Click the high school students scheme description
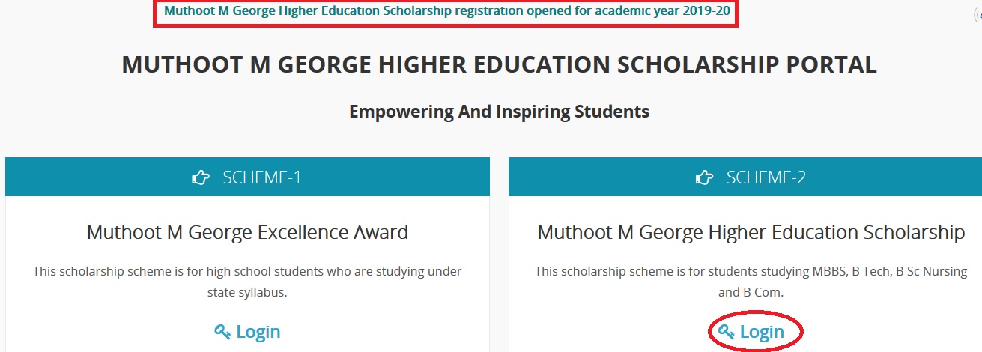This screenshot has width=982, height=352. (247, 271)
